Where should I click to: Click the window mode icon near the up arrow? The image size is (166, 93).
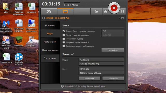(x=122, y=18)
